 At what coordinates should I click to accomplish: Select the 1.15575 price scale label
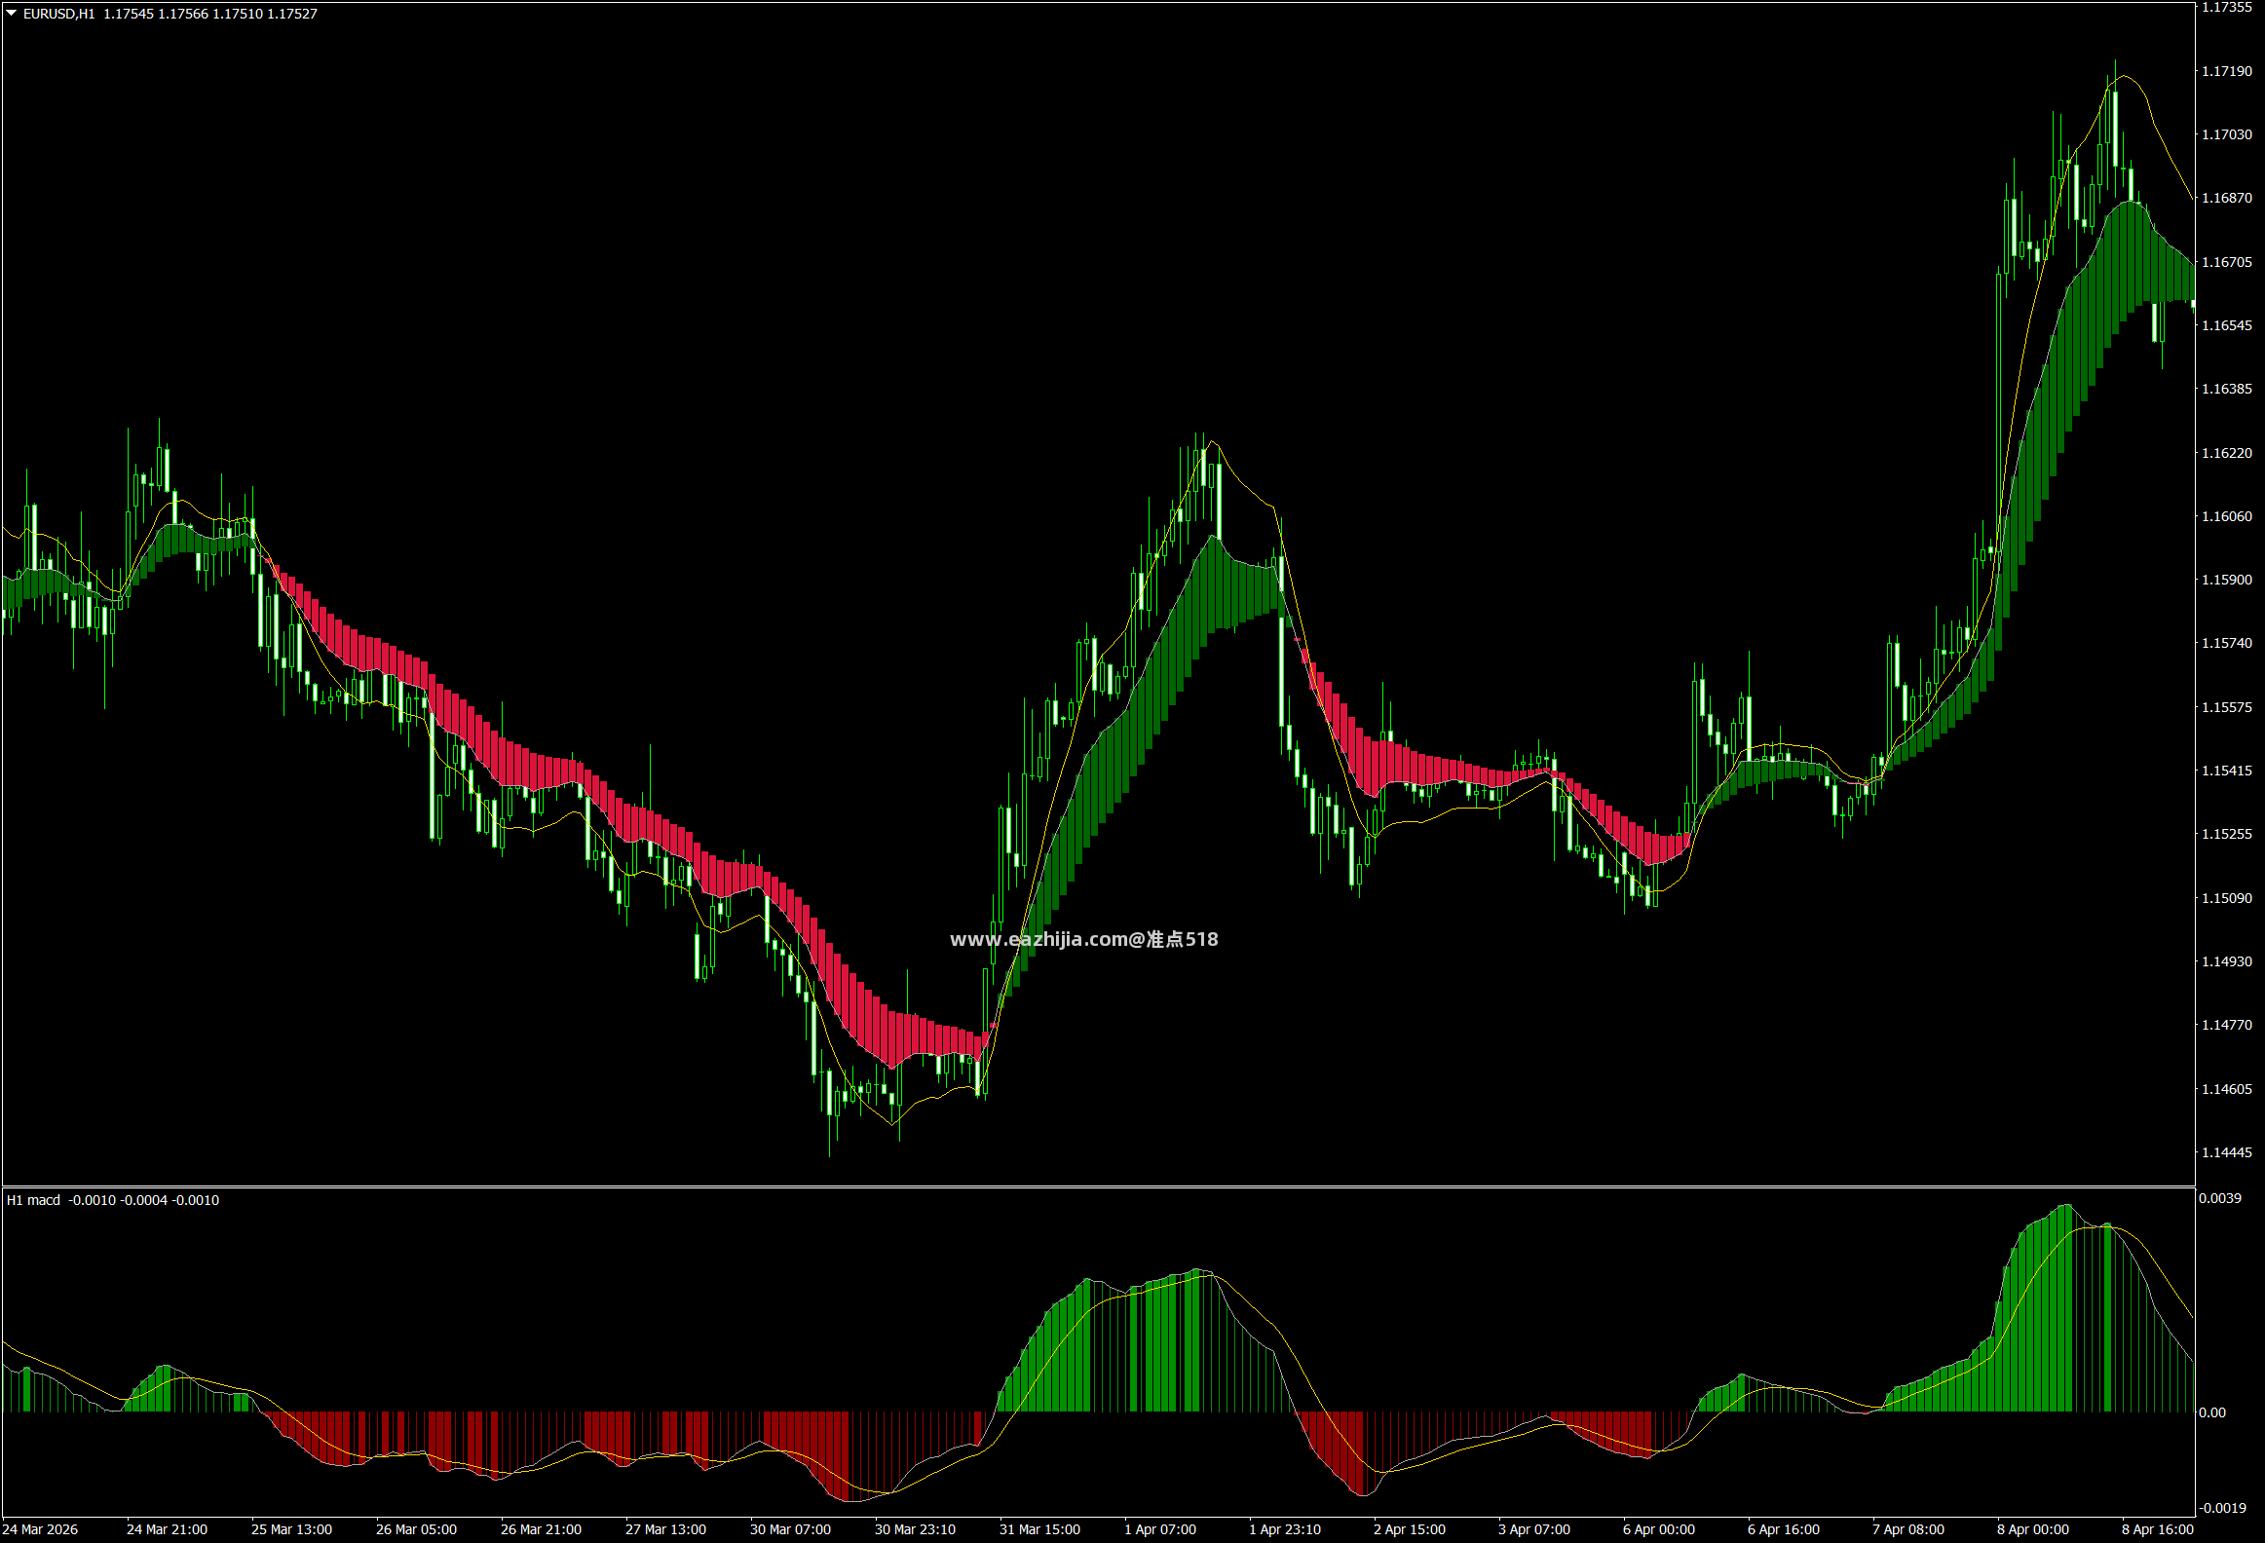pyautogui.click(x=2227, y=707)
